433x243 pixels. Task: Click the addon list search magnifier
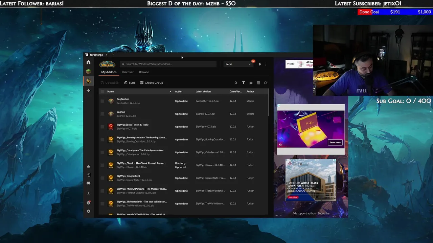pyautogui.click(x=236, y=83)
